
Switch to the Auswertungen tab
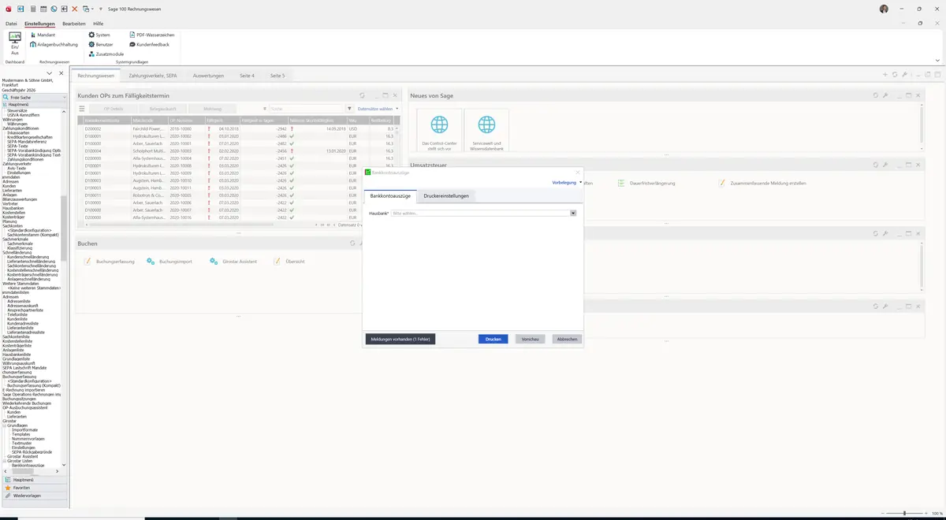[x=208, y=76]
